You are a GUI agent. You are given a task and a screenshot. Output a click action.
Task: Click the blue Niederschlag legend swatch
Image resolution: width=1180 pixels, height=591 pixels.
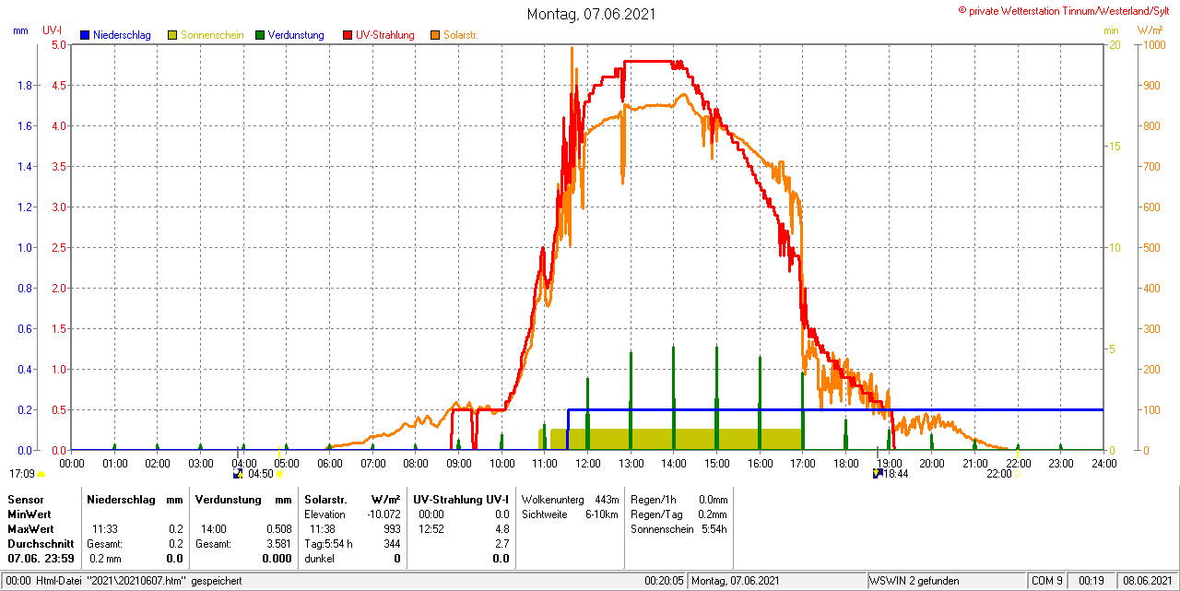coord(85,35)
